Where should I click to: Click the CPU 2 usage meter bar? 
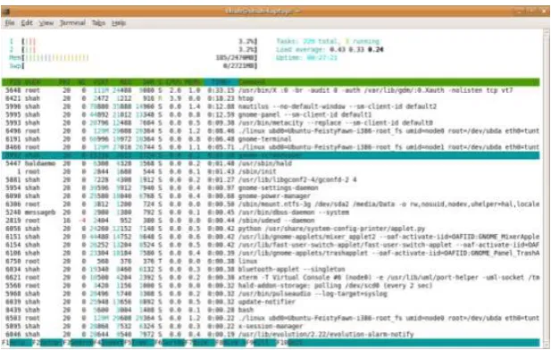tap(139, 49)
